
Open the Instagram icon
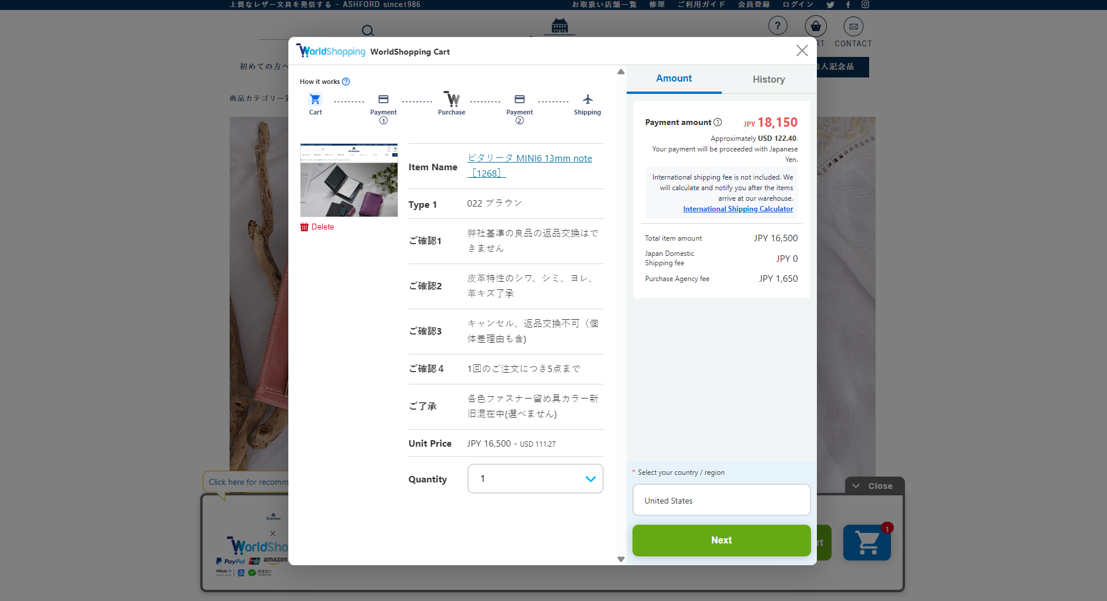coord(864,4)
